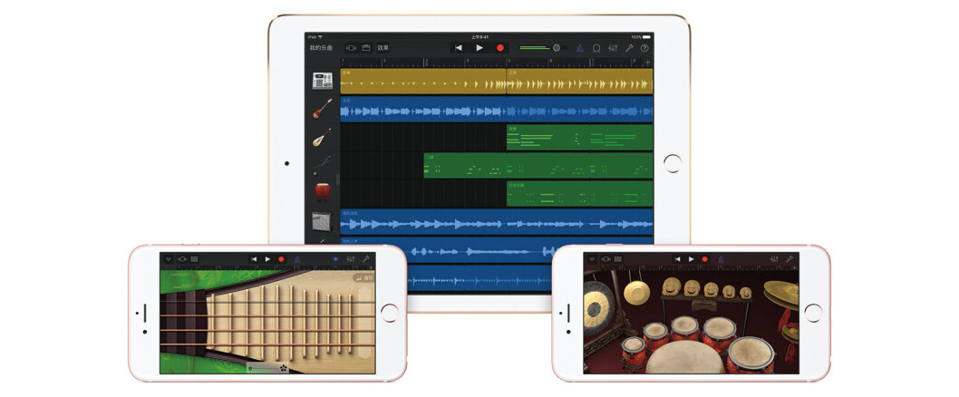Pluck the top string of the pipa
Image resolution: width=959 pixels, height=397 pixels.
[267, 302]
